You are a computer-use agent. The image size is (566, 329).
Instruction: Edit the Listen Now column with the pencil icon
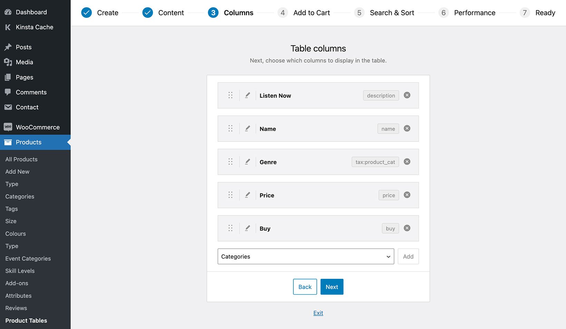pyautogui.click(x=247, y=95)
